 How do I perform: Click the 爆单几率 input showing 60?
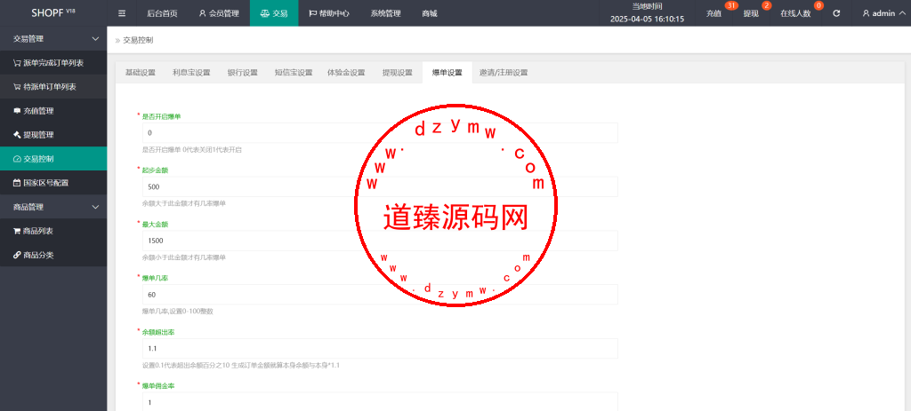coord(380,295)
